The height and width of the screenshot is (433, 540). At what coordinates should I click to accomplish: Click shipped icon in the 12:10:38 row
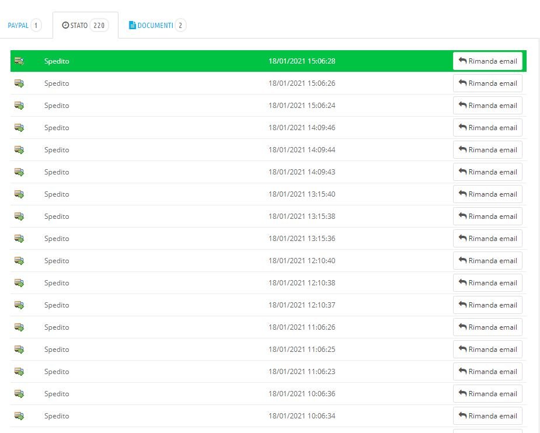pyautogui.click(x=19, y=283)
